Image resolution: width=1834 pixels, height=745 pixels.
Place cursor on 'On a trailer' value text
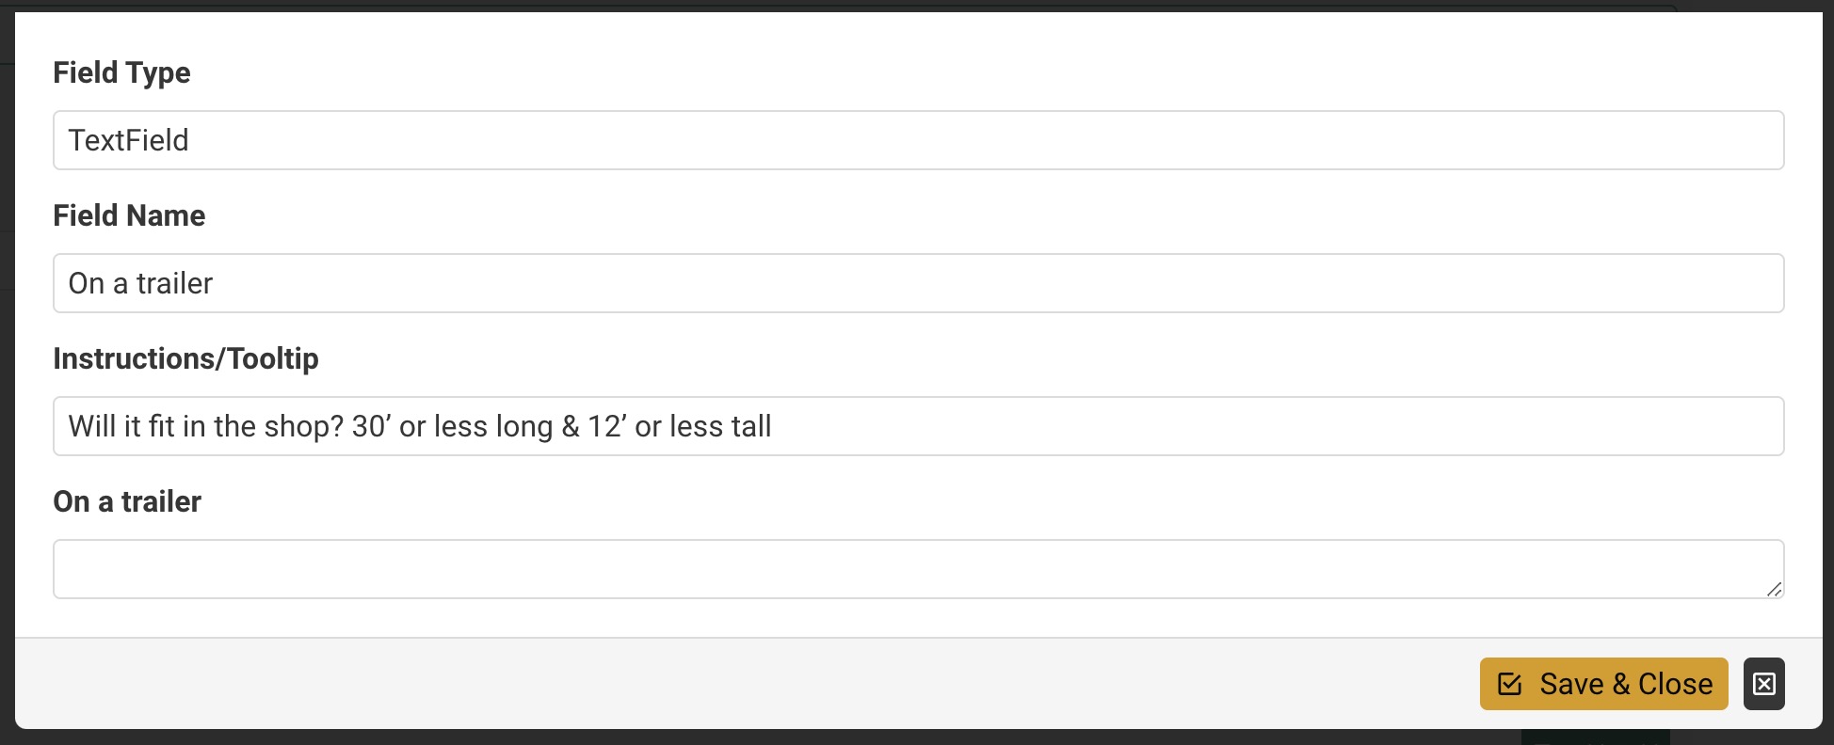140,283
